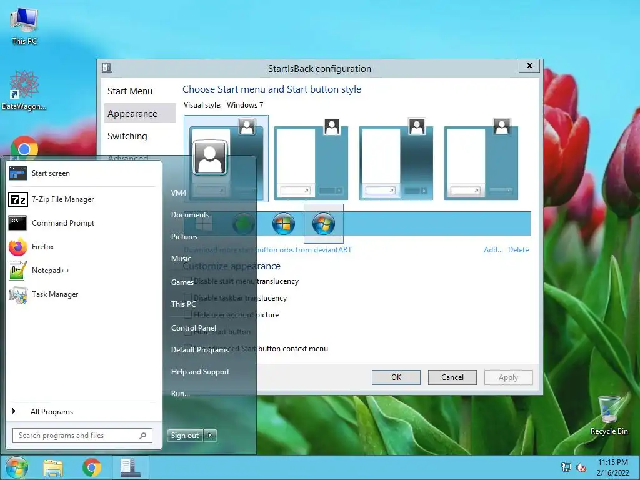Viewport: 640px width, 480px height.
Task: Click the Search programs and files field
Action: (x=82, y=436)
